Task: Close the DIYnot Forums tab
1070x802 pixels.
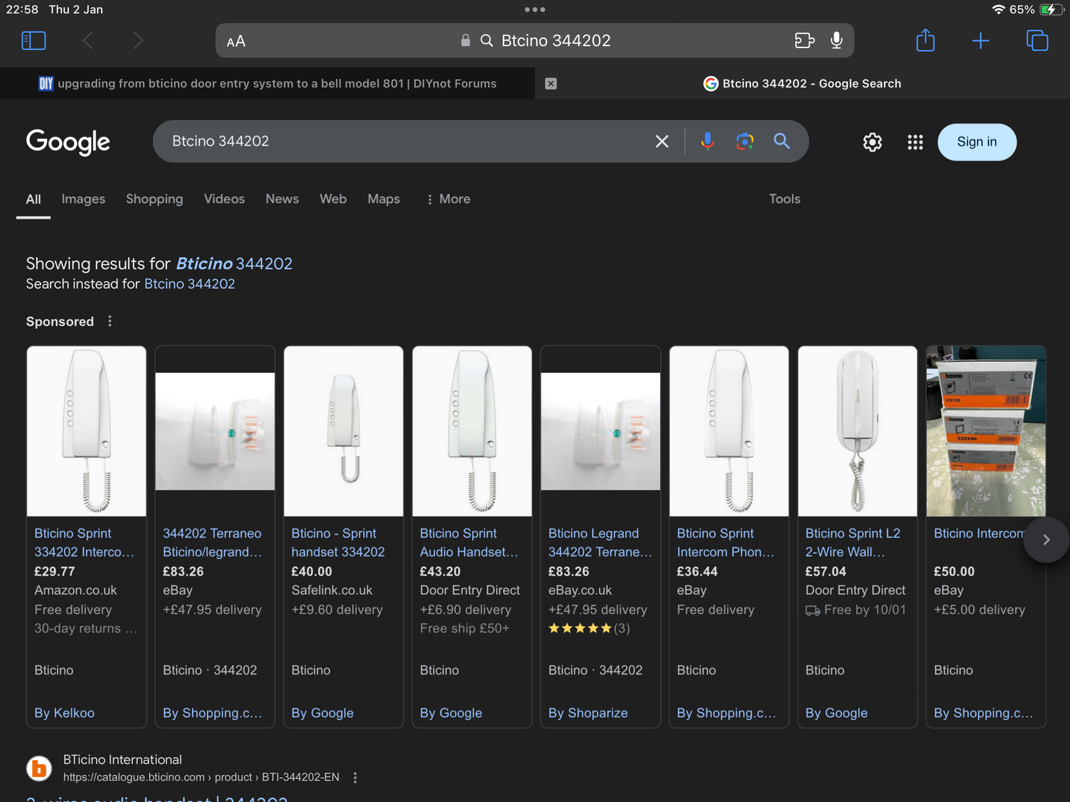Action: coord(550,84)
